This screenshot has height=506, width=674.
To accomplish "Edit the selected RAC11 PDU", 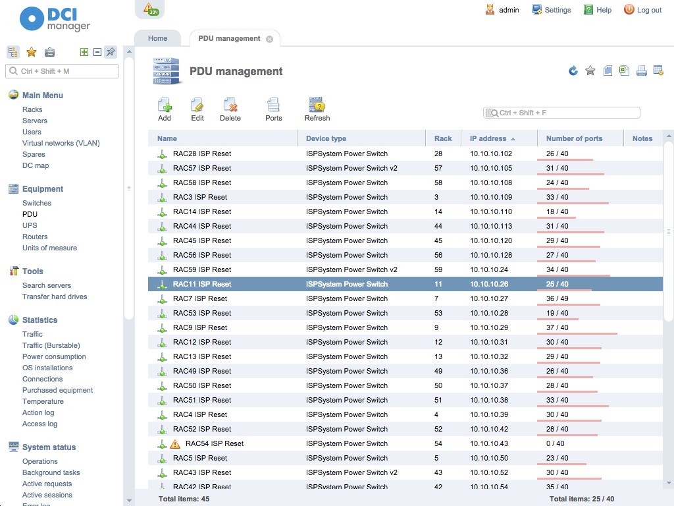I will [x=197, y=109].
